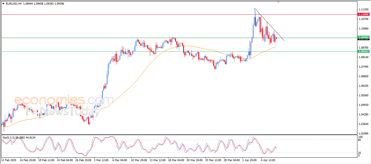Click the 1.08785 price scale value
Viewport: 371px width, 164px height.
(363, 47)
